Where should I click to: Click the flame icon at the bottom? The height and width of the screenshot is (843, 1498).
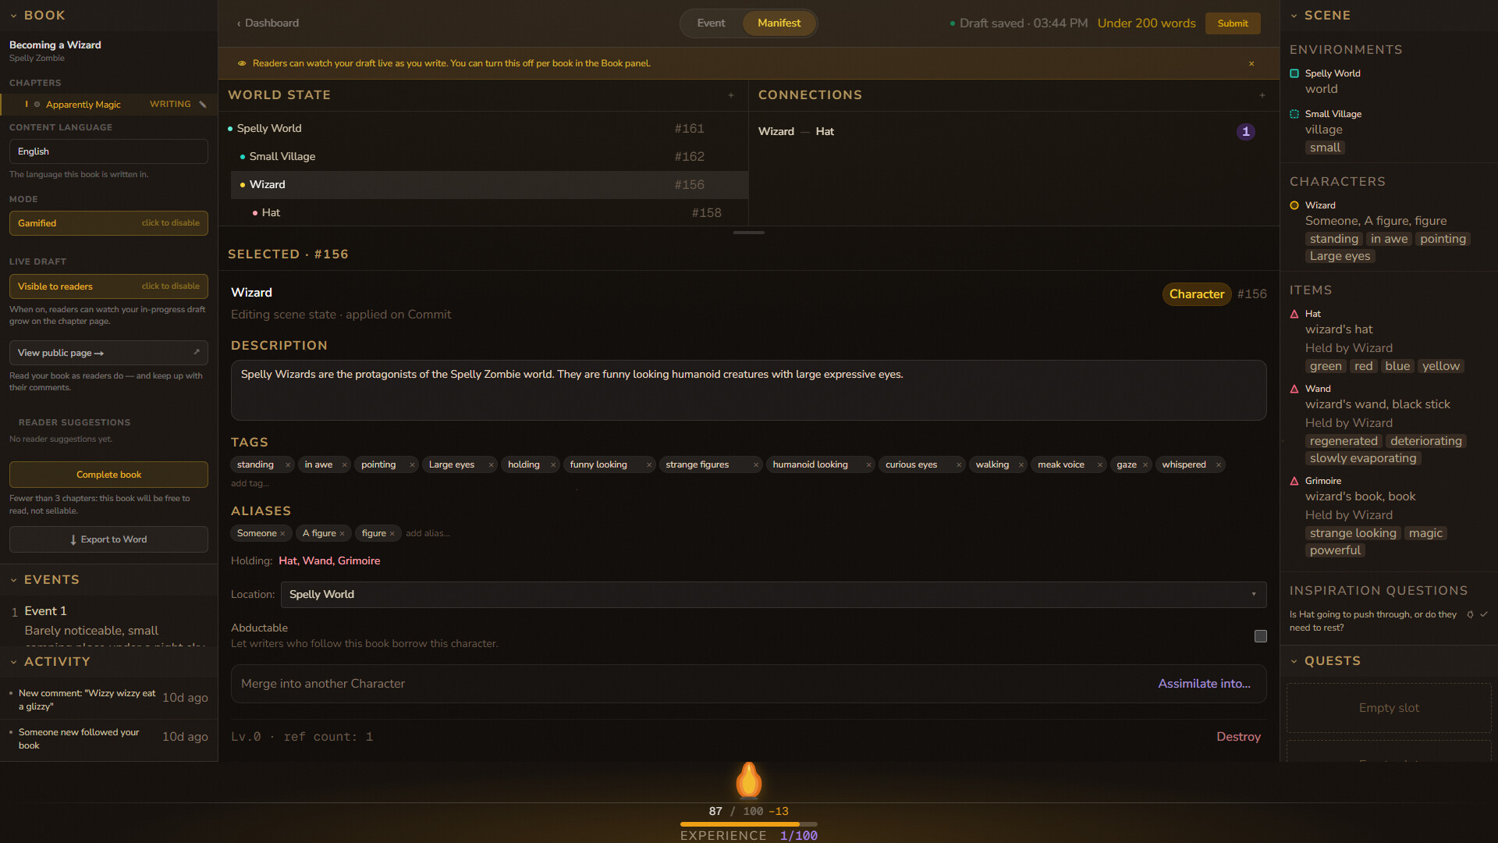(749, 780)
